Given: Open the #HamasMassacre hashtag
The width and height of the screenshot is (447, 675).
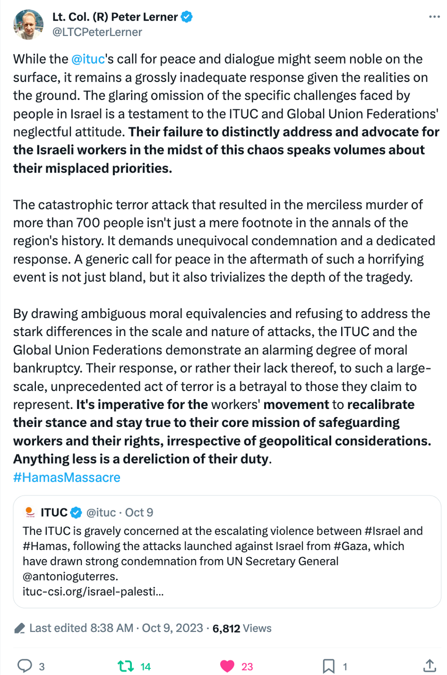Looking at the screenshot, I should pyautogui.click(x=67, y=477).
